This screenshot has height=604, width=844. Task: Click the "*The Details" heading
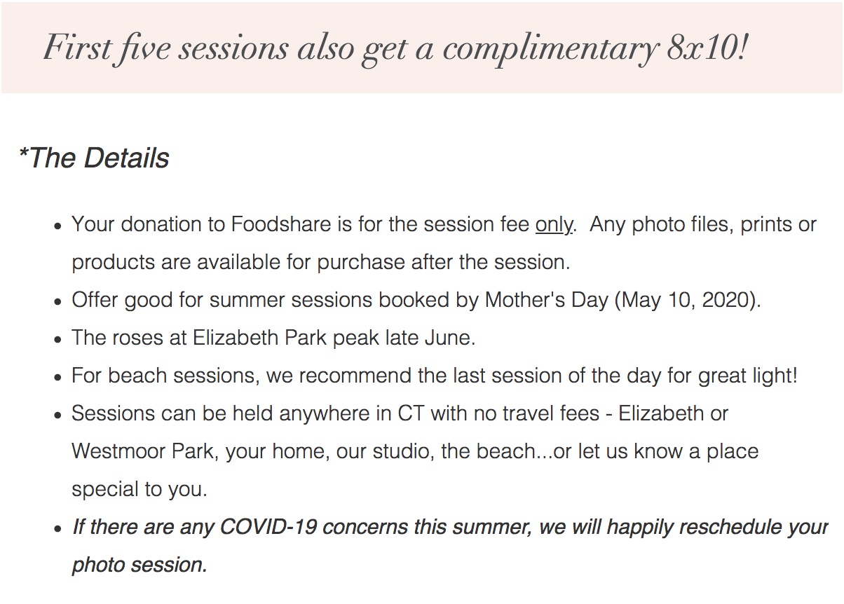[94, 158]
